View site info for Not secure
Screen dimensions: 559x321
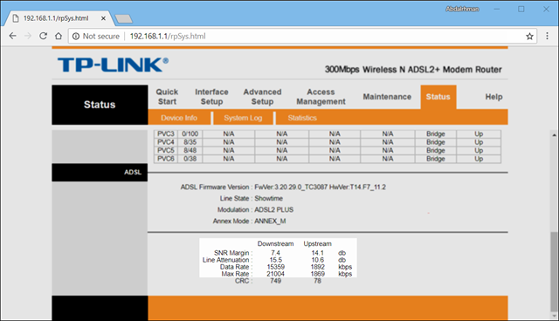click(96, 36)
